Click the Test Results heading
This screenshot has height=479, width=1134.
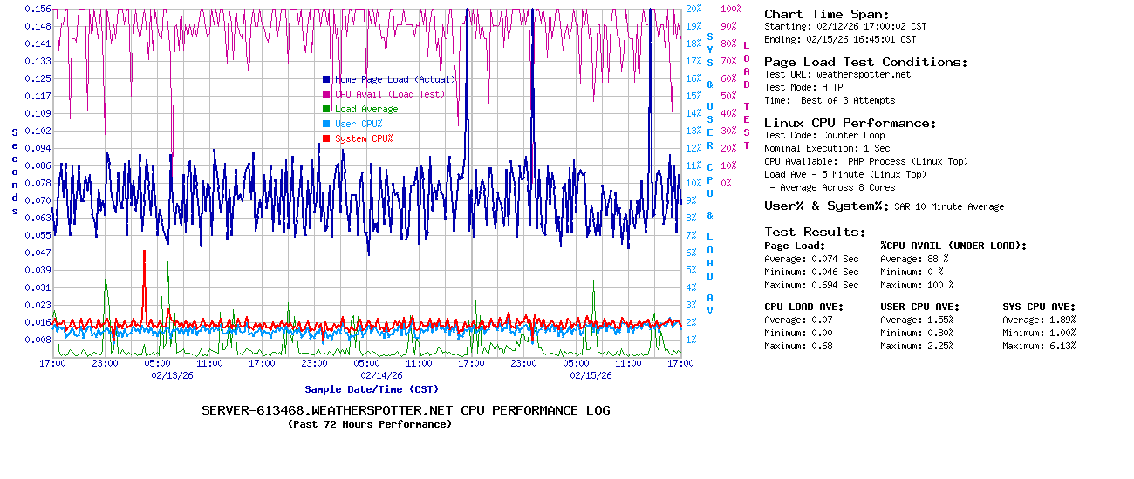tap(815, 232)
